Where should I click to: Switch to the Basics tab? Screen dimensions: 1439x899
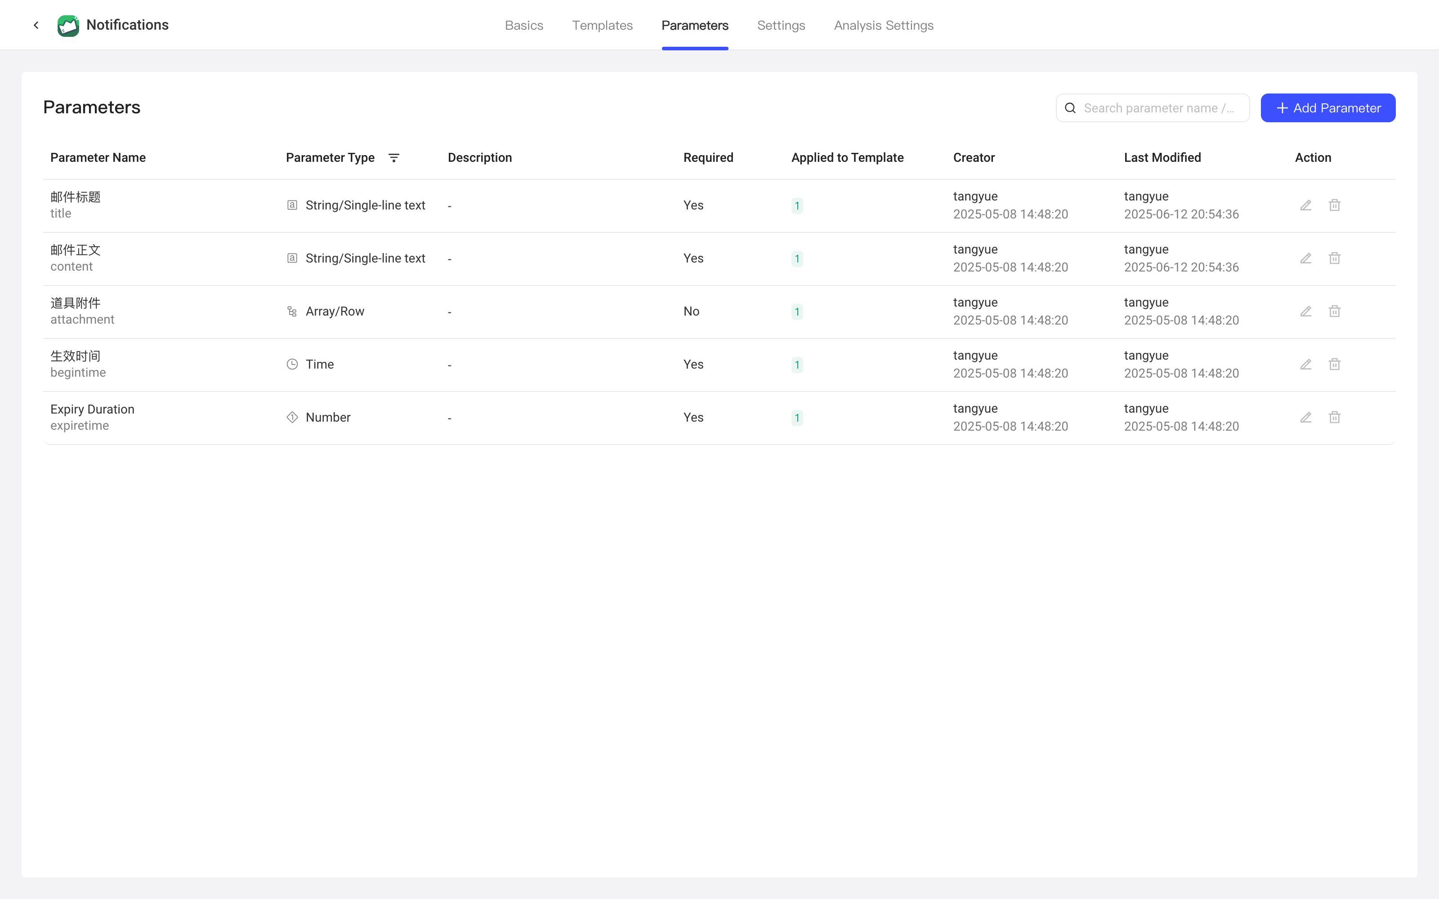(524, 26)
